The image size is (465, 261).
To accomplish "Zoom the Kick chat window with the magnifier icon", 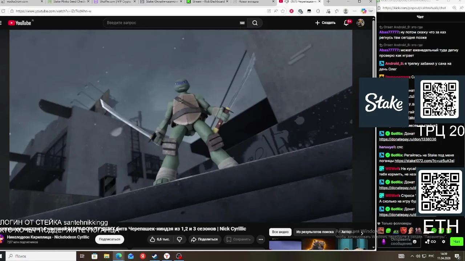I will pyautogui.click(x=454, y=8).
